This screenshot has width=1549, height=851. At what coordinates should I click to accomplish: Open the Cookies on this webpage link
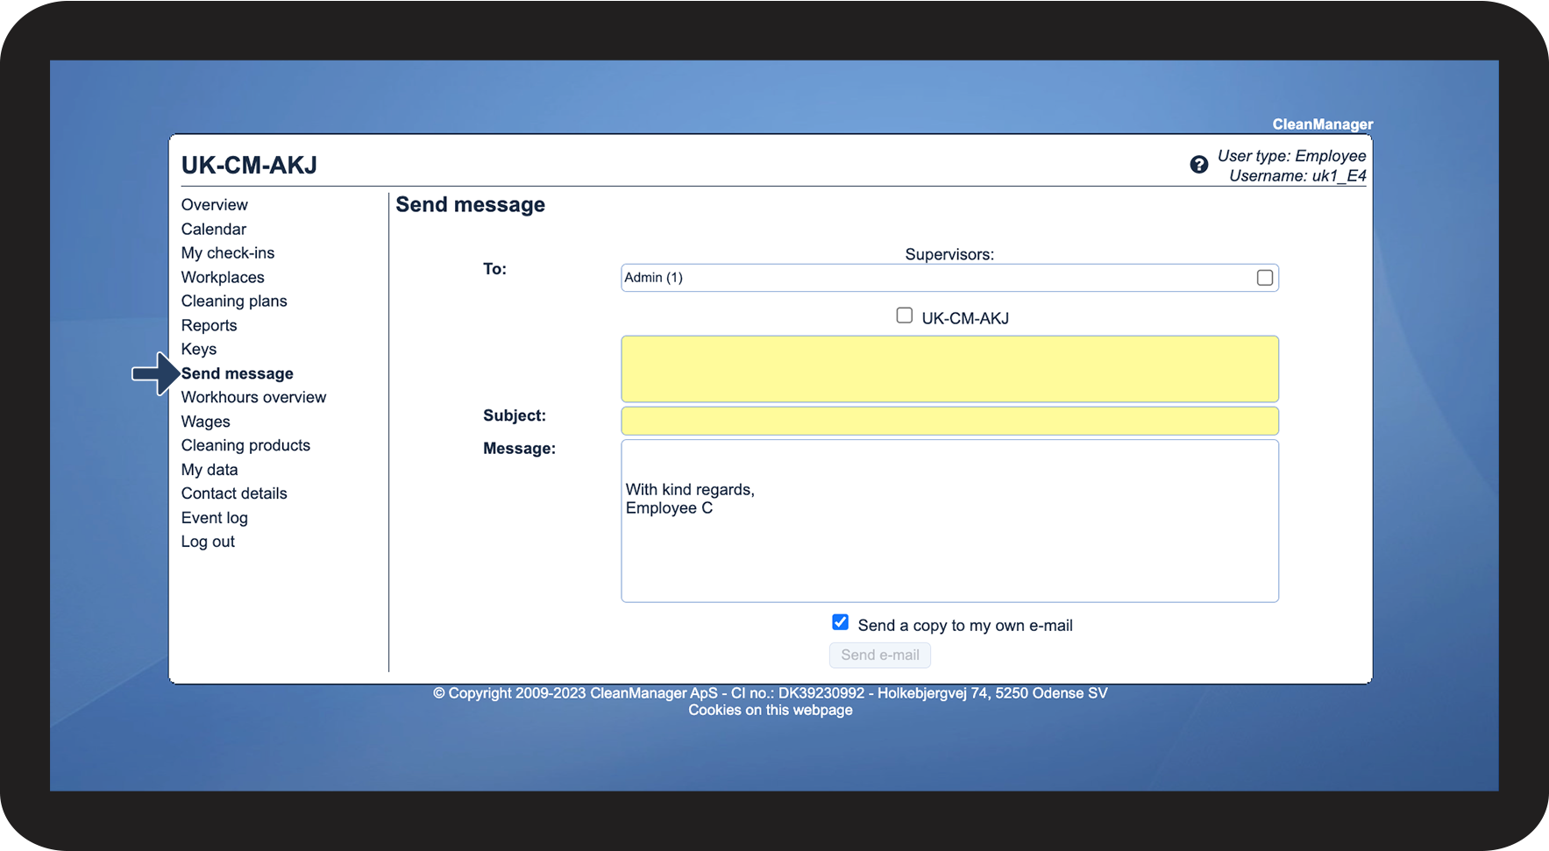[x=770, y=710]
